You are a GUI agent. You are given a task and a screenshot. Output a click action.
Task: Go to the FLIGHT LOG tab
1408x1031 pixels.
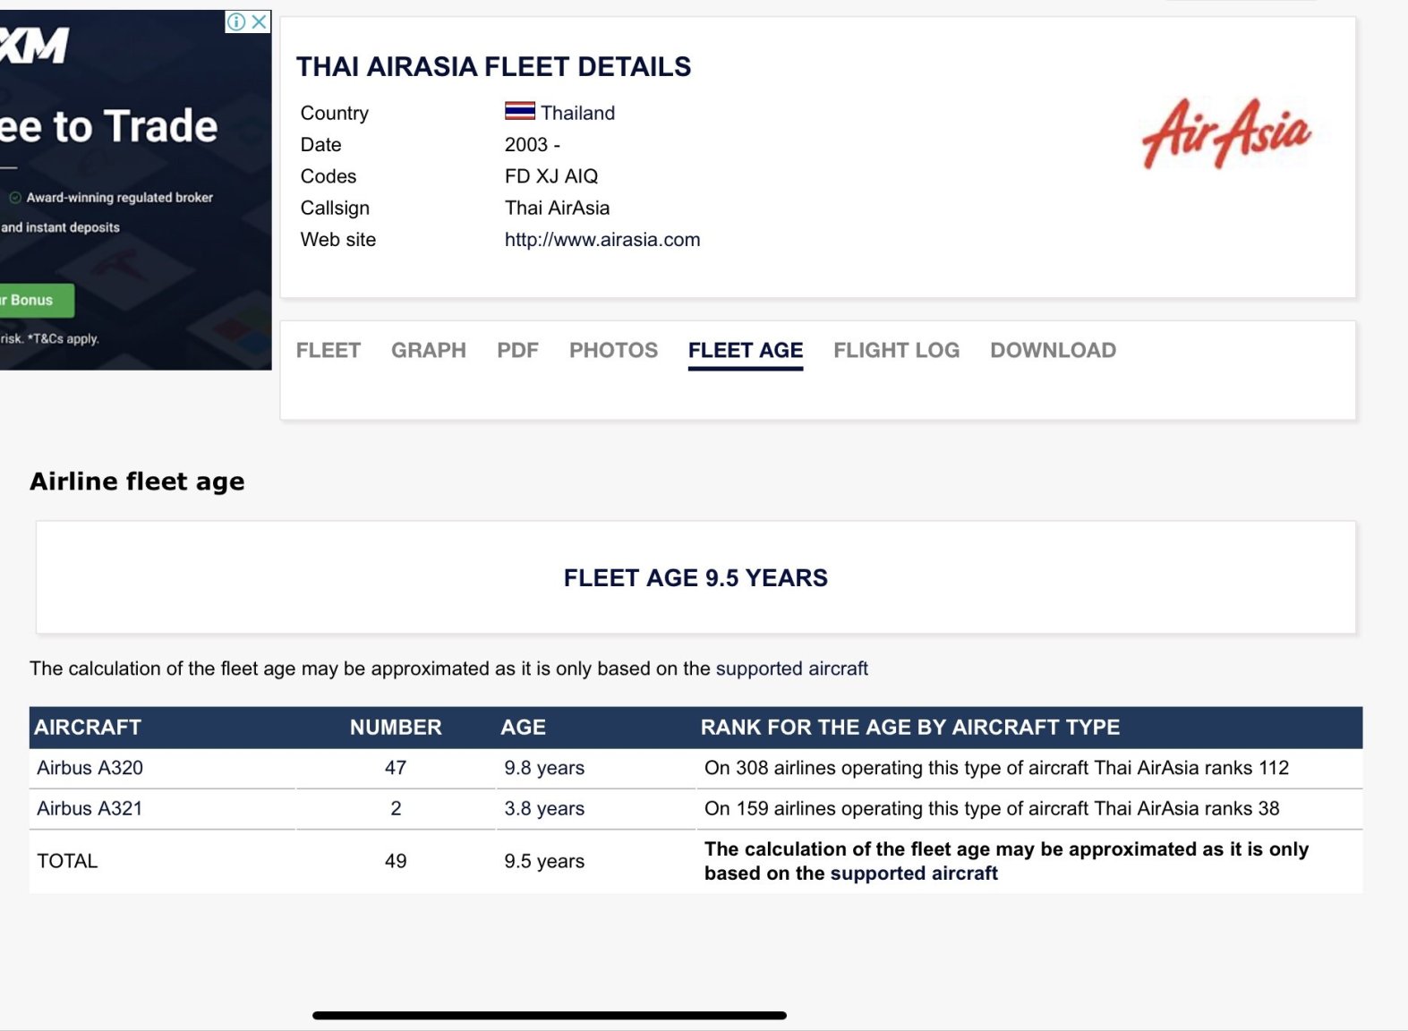tap(897, 350)
